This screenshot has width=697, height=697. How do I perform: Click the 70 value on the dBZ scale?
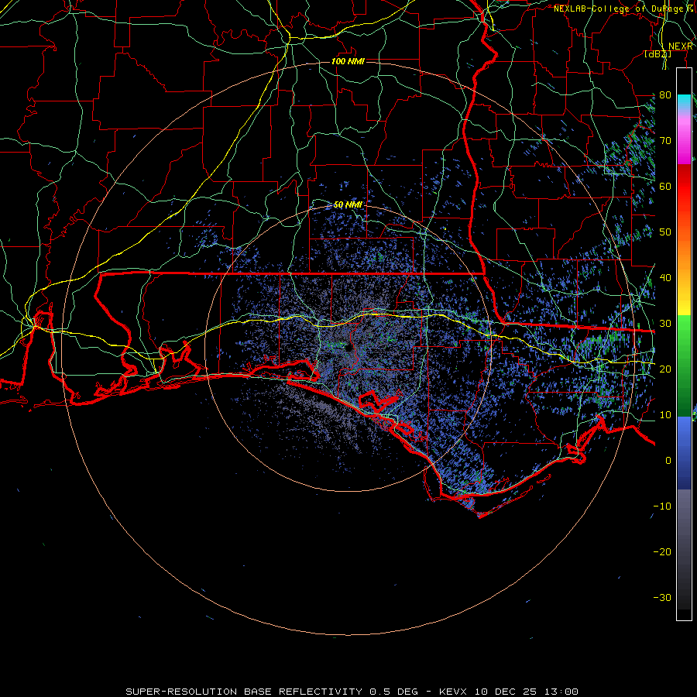[665, 141]
